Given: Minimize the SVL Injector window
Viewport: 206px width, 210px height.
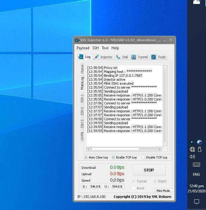Looking at the screenshot, I should click(164, 40).
